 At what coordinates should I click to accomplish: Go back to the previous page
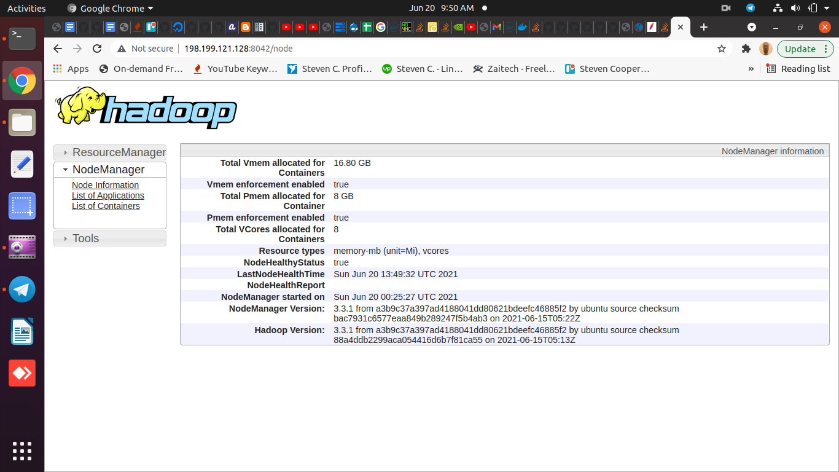tap(58, 49)
